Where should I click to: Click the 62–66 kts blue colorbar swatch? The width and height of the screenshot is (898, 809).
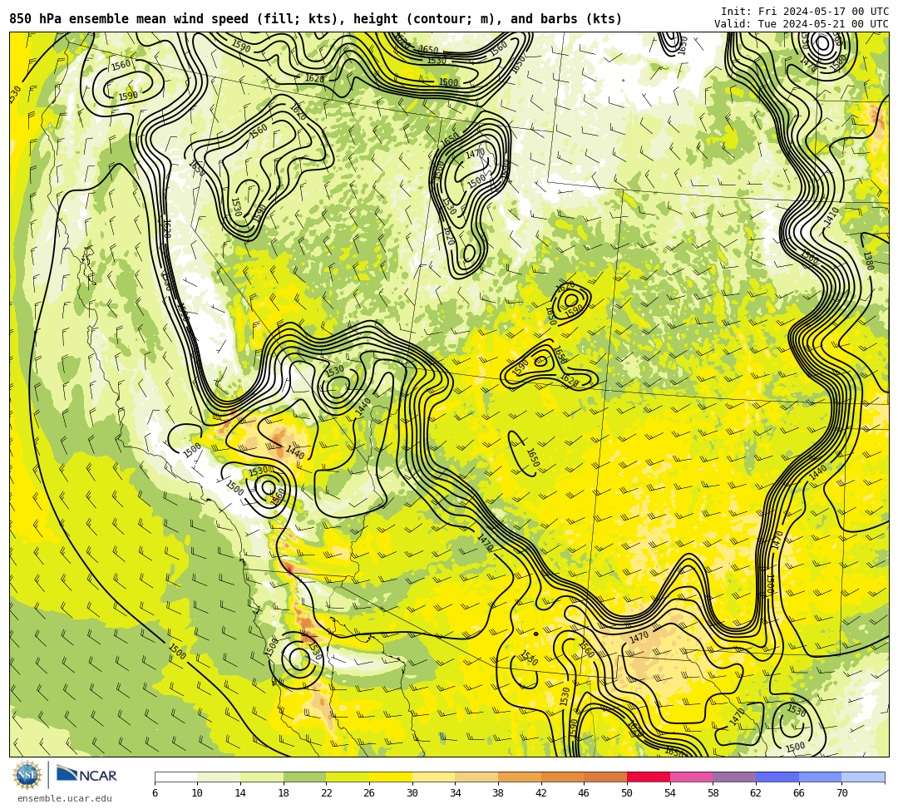[777, 777]
